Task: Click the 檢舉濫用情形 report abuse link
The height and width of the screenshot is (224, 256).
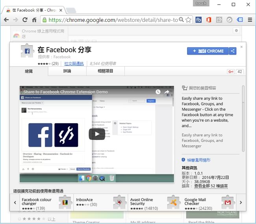Action: 198,160
